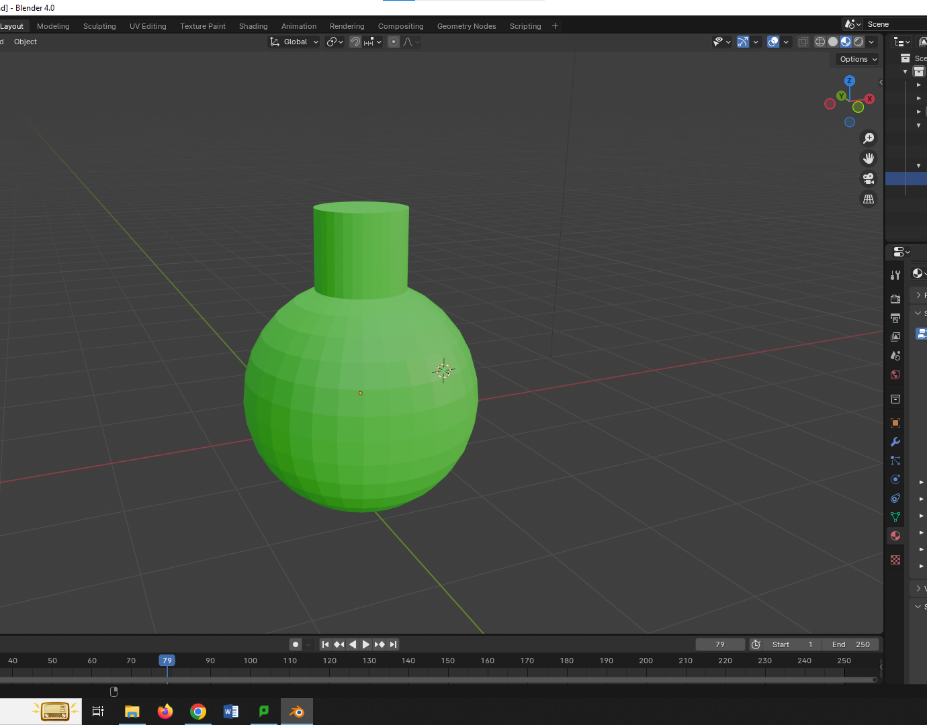Image resolution: width=927 pixels, height=725 pixels.
Task: Click the current frame field showing 79
Action: click(720, 644)
